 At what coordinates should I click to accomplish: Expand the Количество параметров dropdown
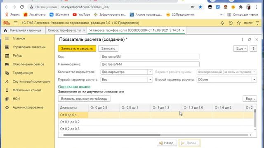pos(150,72)
